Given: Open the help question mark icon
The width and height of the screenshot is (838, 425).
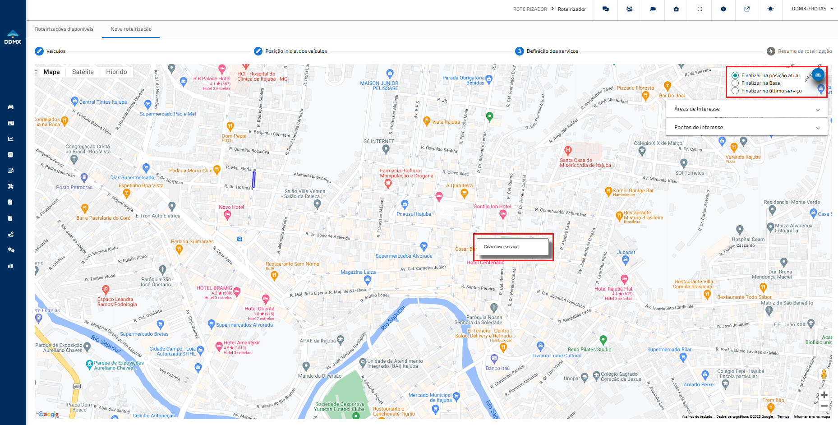Looking at the screenshot, I should point(723,9).
